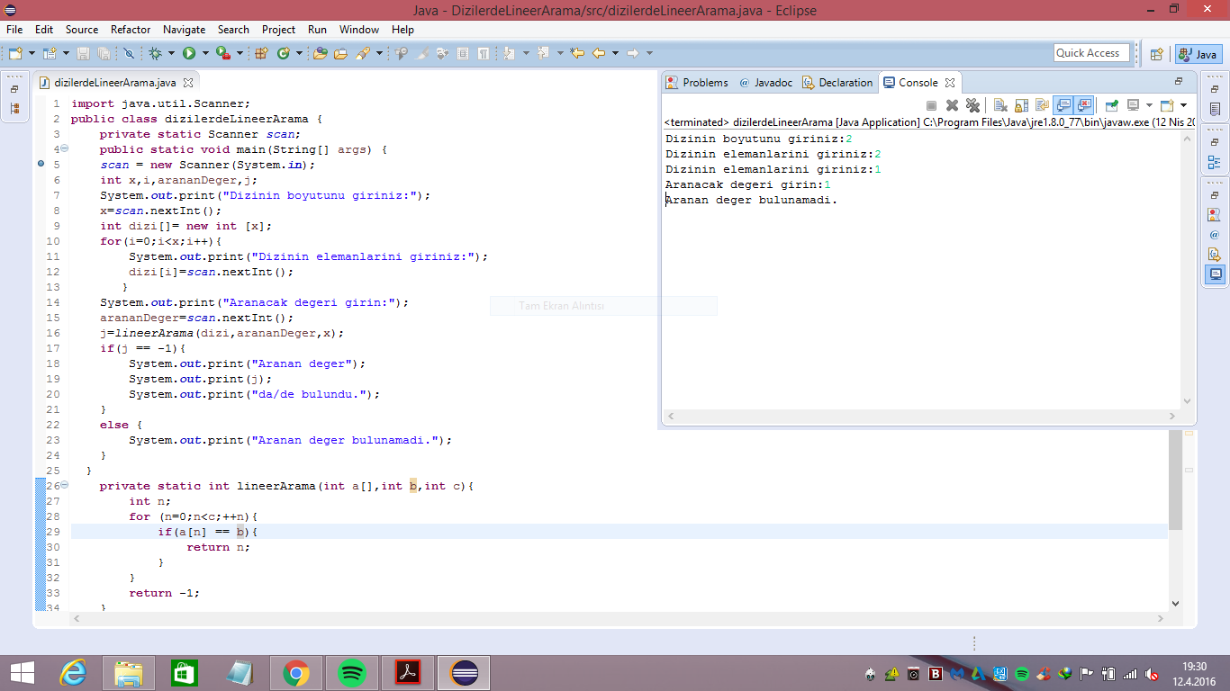1230x691 pixels.
Task: Click the console horizontal scrollbar
Action: [x=920, y=417]
